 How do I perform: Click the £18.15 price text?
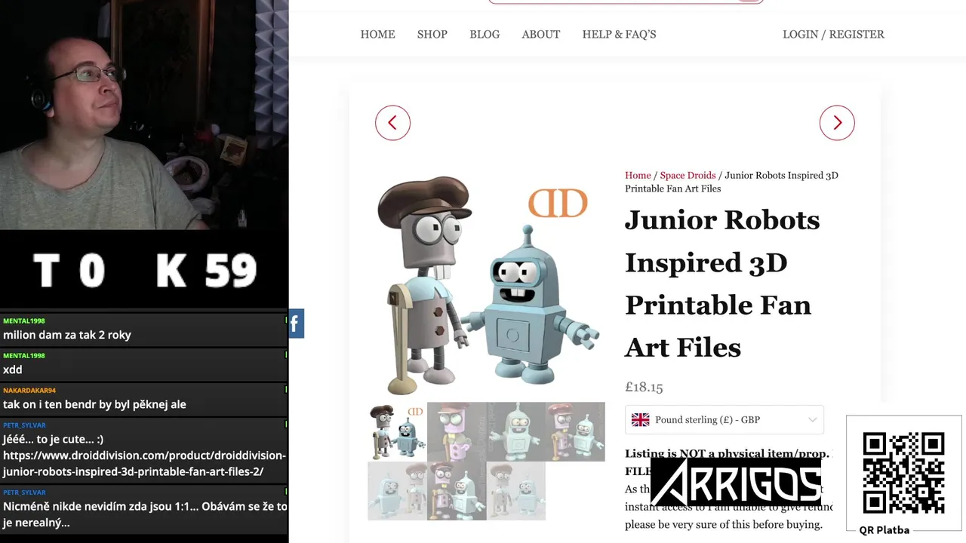point(644,387)
